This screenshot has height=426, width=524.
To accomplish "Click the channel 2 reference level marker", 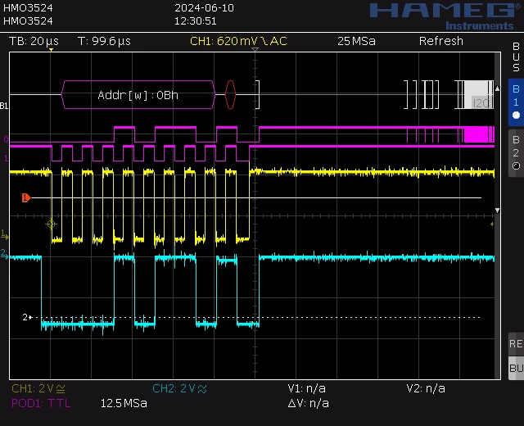I will [27, 317].
